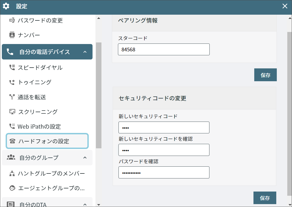
Task: Select ハードフォンの設定 menu item
Action: (47, 141)
